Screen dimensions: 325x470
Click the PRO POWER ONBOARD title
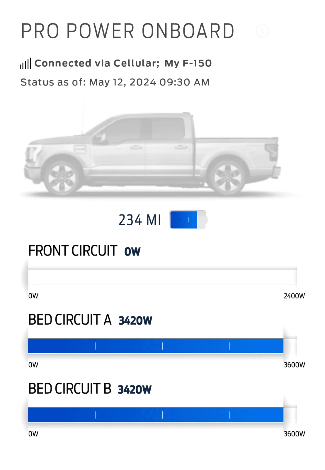[x=128, y=31]
